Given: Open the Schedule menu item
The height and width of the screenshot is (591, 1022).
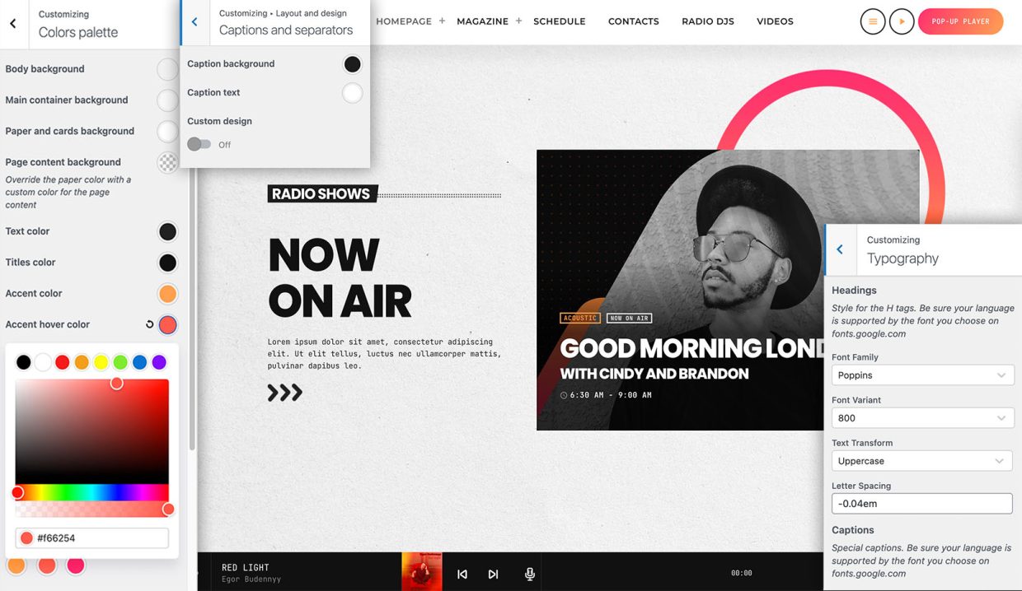Looking at the screenshot, I should pos(559,21).
